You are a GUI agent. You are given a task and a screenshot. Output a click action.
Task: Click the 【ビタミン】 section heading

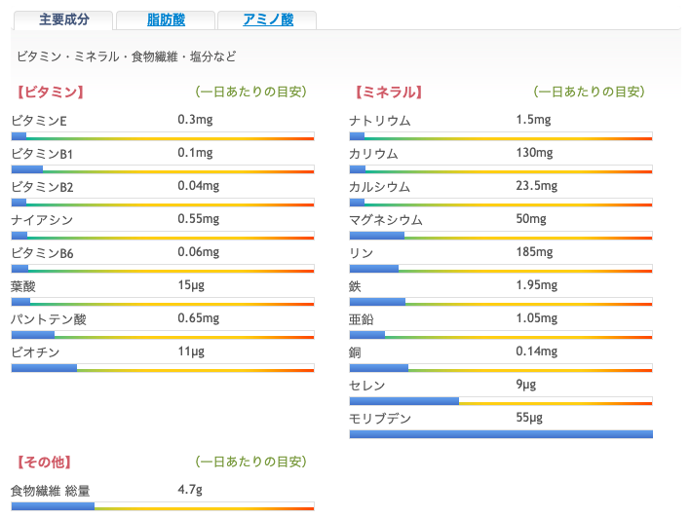coord(50,92)
